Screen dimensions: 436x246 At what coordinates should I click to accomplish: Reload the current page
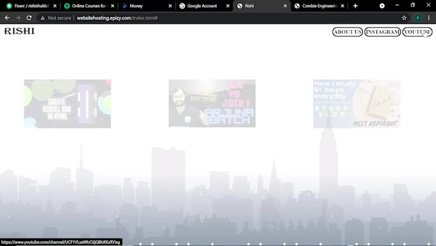pos(29,18)
